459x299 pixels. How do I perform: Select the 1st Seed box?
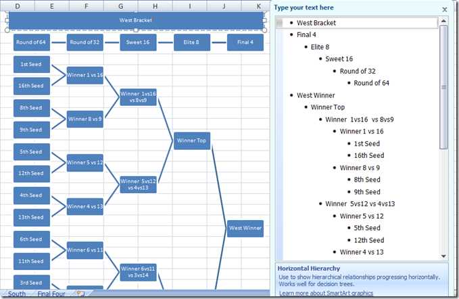[31, 64]
